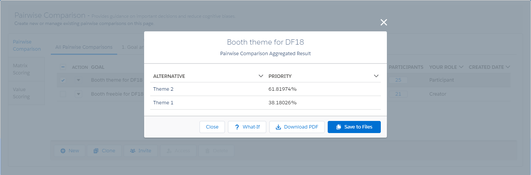
Task: Check the Booth freebie for DF18 row checkbox
Action: 63,94
